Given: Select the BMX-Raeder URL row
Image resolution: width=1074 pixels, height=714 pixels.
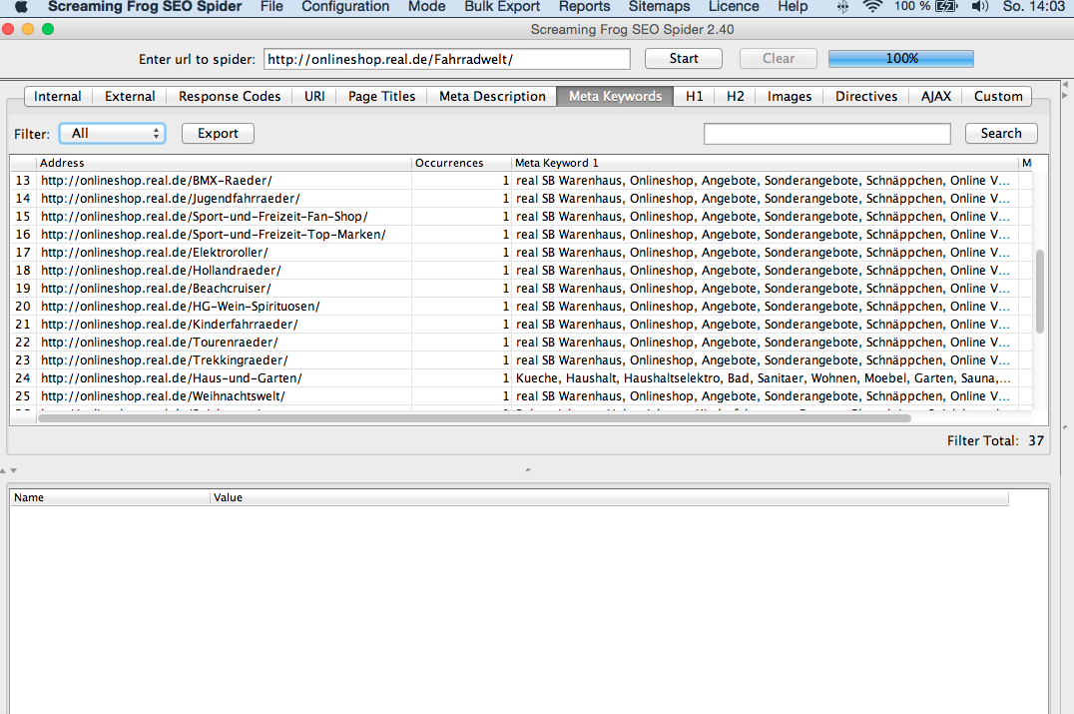Looking at the screenshot, I should pos(521,180).
